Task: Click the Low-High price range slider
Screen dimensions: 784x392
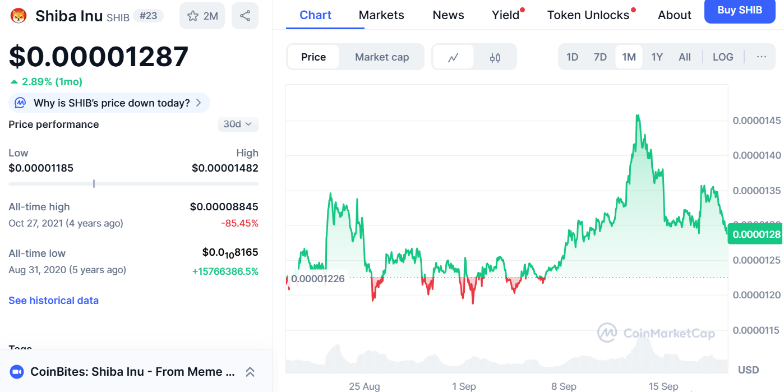Action: click(x=133, y=183)
